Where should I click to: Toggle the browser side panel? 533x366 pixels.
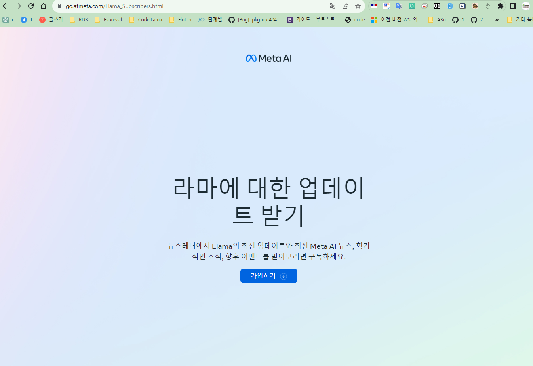click(513, 6)
